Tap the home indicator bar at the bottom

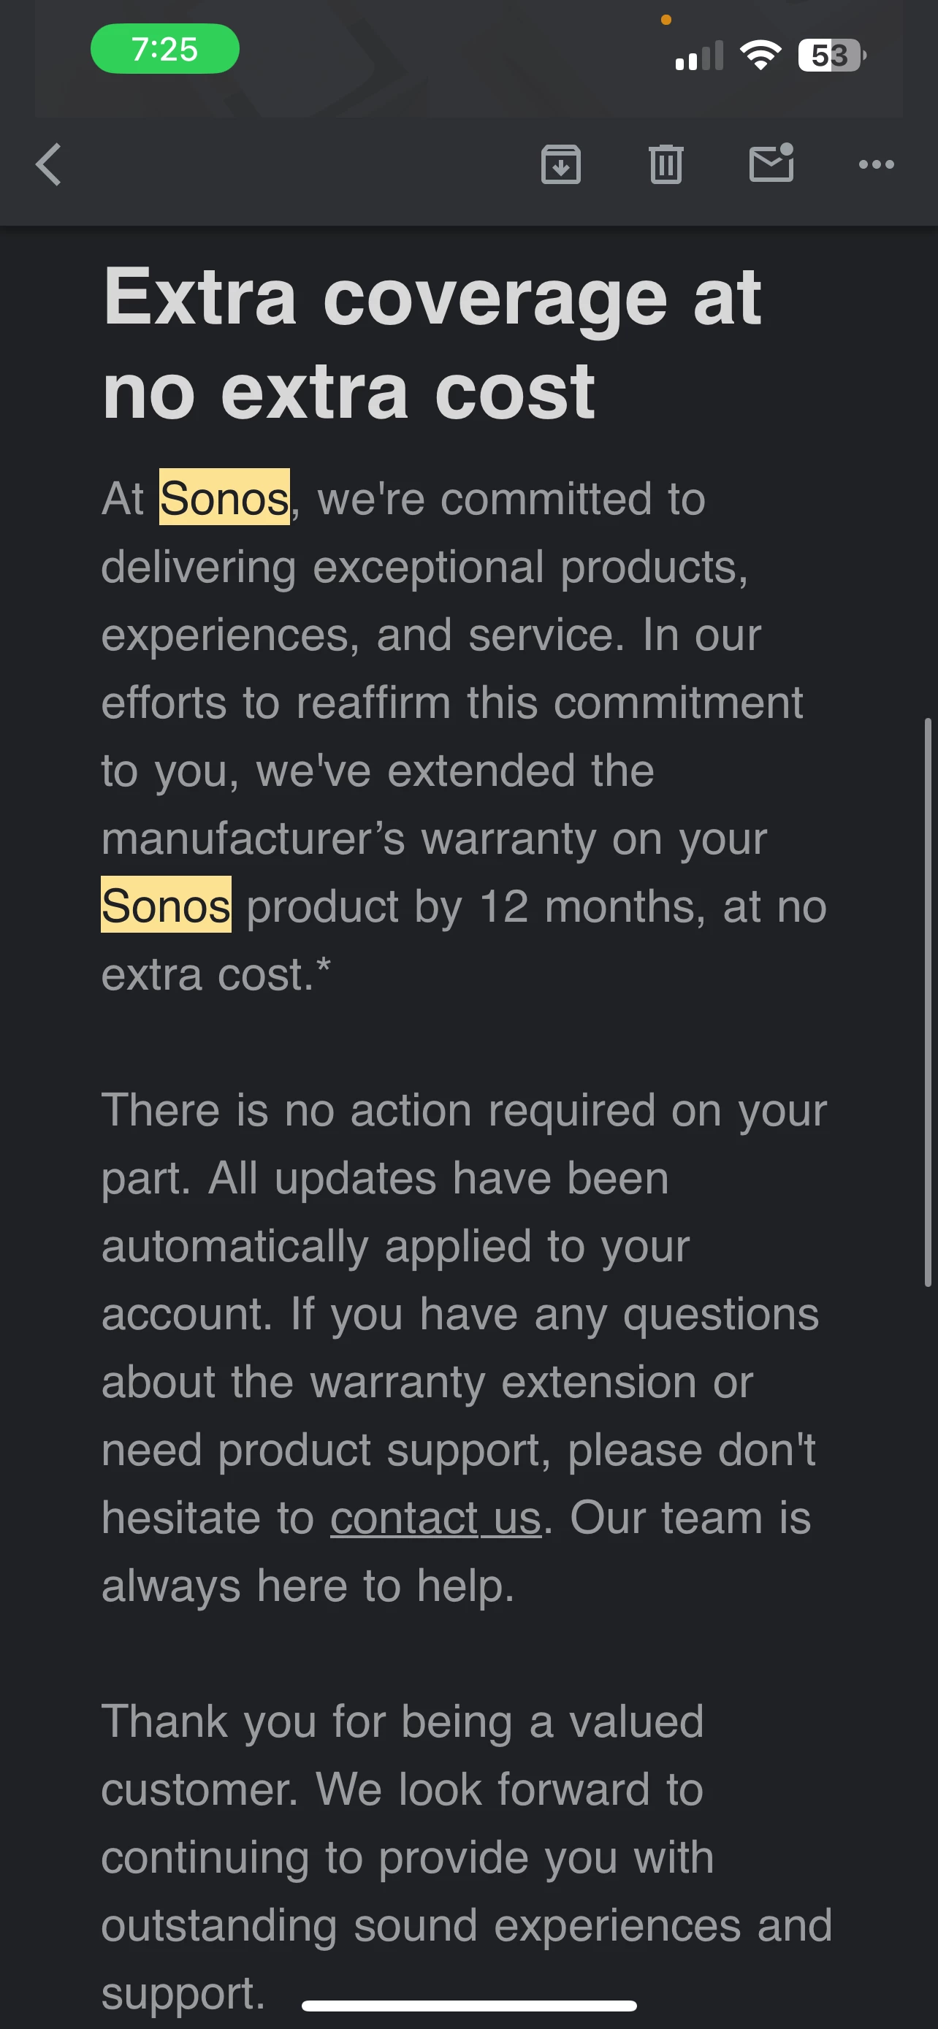coord(468,2006)
